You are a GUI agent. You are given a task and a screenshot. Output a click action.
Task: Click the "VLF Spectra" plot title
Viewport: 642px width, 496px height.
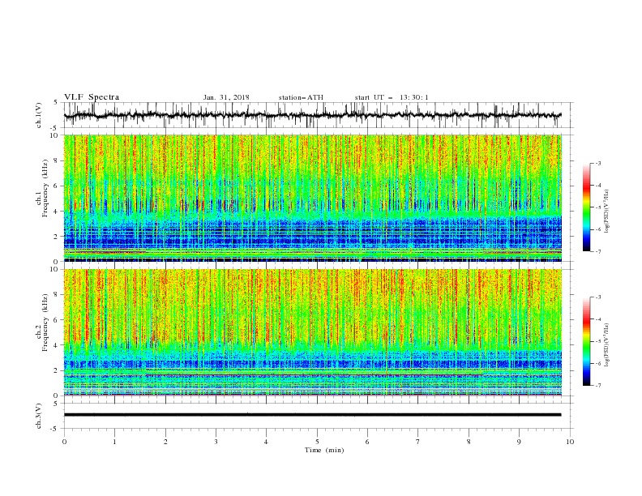(x=92, y=97)
